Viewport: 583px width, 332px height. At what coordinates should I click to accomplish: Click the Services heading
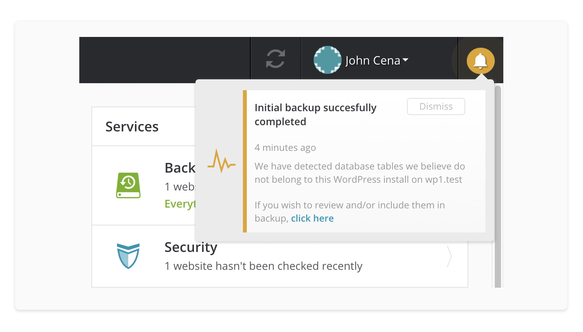point(132,127)
